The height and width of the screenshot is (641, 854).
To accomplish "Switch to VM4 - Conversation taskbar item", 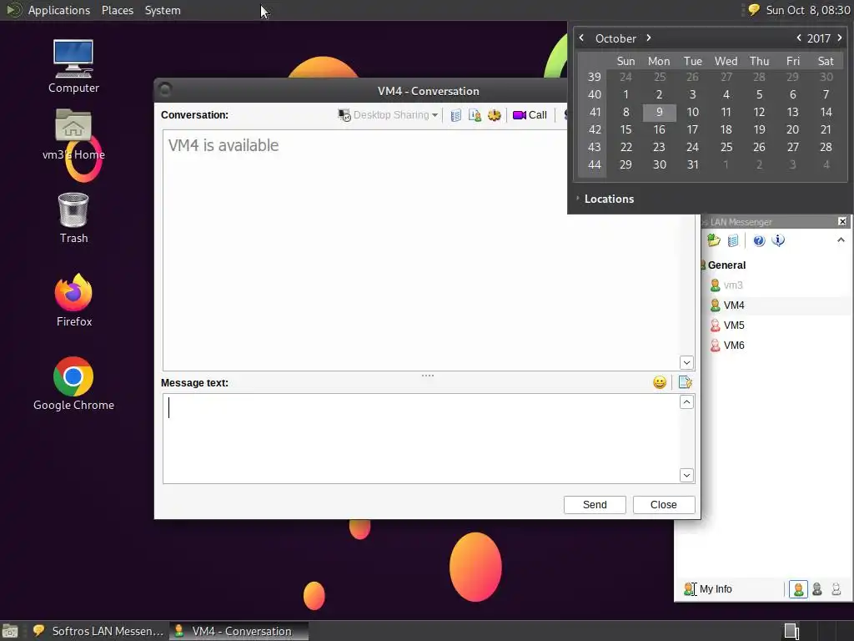I will tap(239, 631).
